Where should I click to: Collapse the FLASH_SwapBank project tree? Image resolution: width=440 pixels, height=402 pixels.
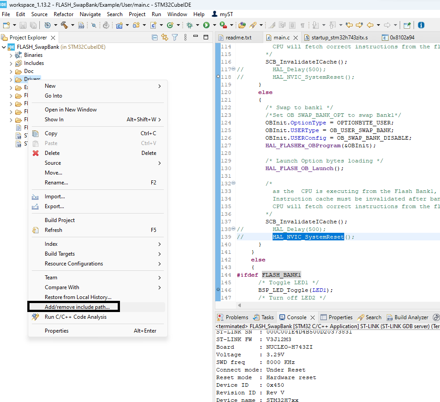pos(4,47)
